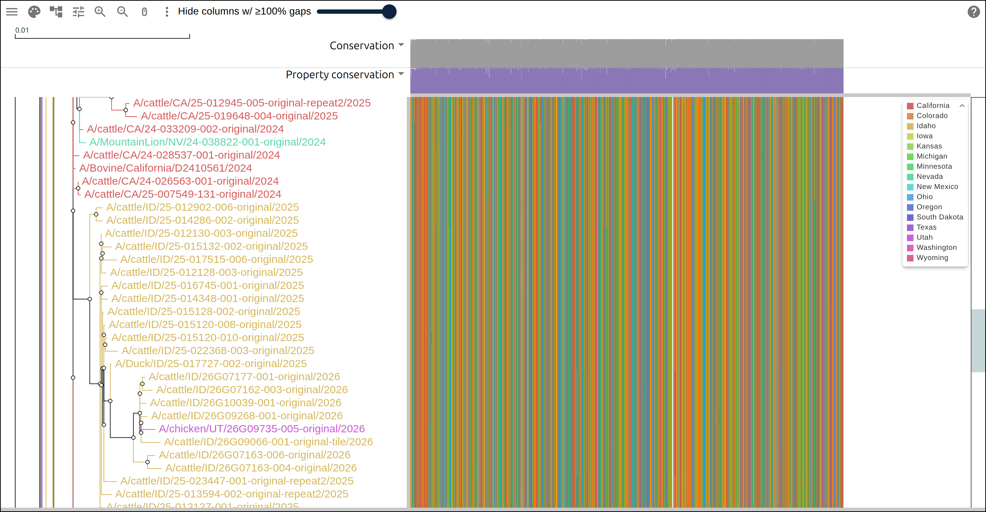986x512 pixels.
Task: Open the hamburger main menu
Action: coord(12,12)
